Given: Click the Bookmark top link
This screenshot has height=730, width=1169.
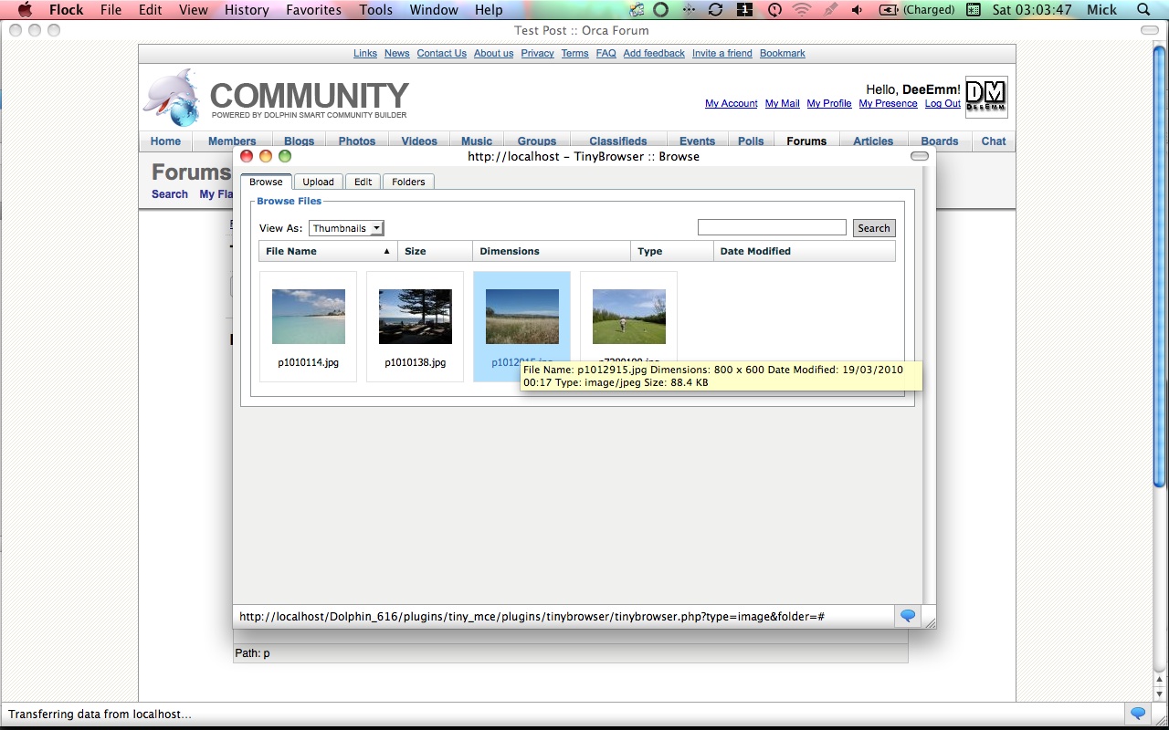Looking at the screenshot, I should point(783,53).
